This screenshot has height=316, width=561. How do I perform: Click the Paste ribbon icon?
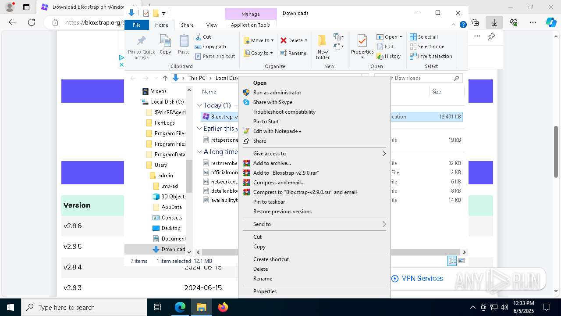pos(184,41)
